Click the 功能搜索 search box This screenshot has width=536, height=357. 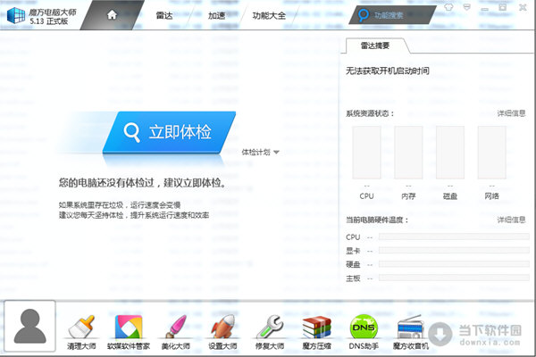click(392, 15)
